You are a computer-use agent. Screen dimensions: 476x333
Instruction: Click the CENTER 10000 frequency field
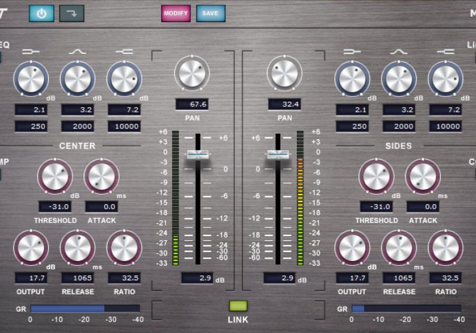(x=124, y=126)
